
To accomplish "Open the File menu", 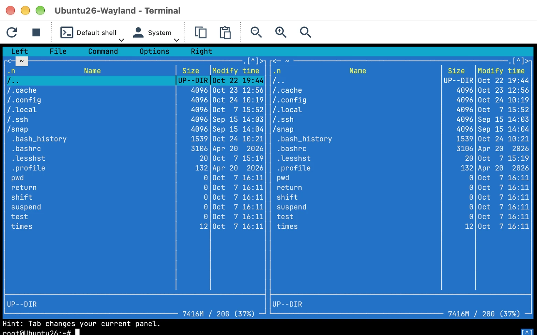I will [58, 52].
